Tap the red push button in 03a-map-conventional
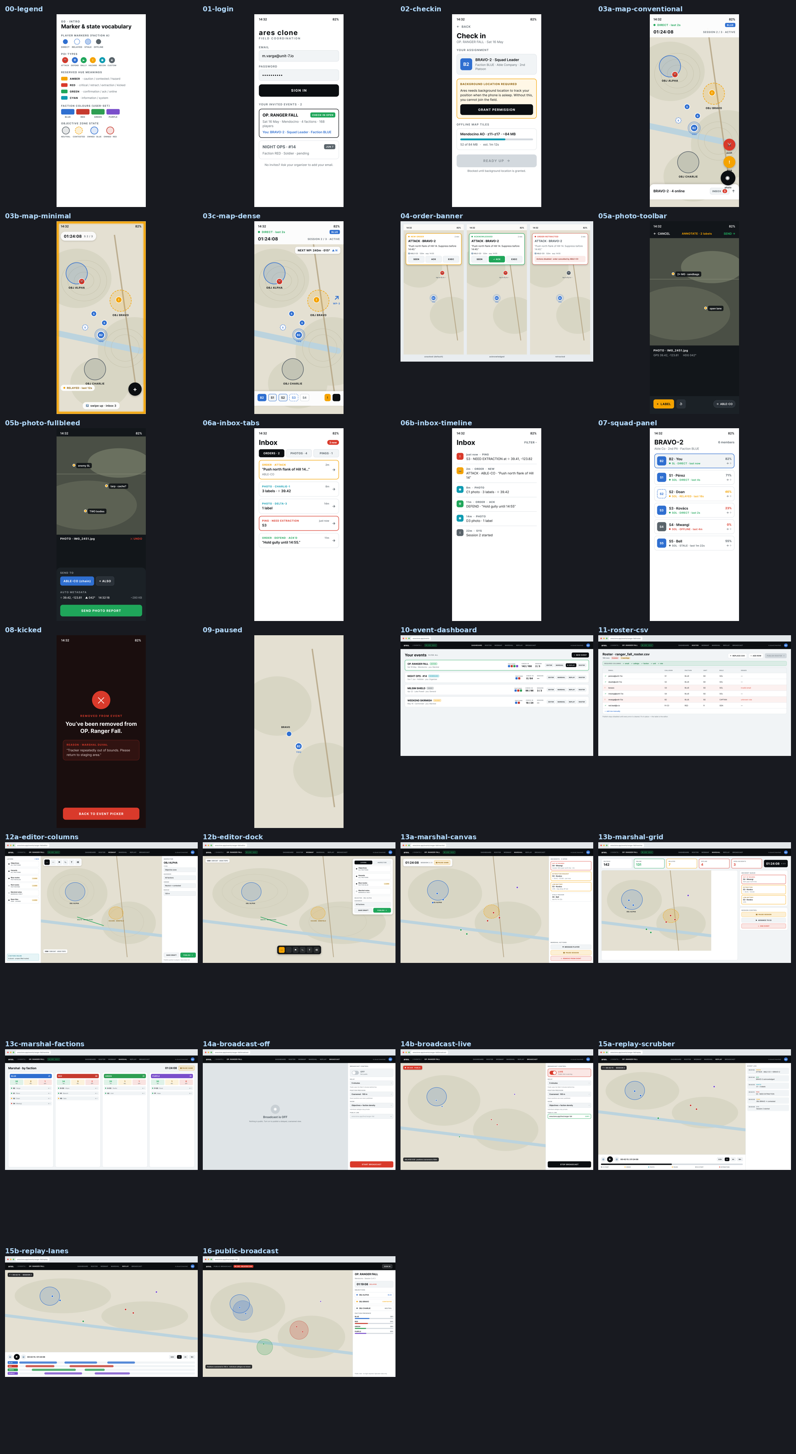This screenshot has height=1454, width=796. [x=729, y=145]
